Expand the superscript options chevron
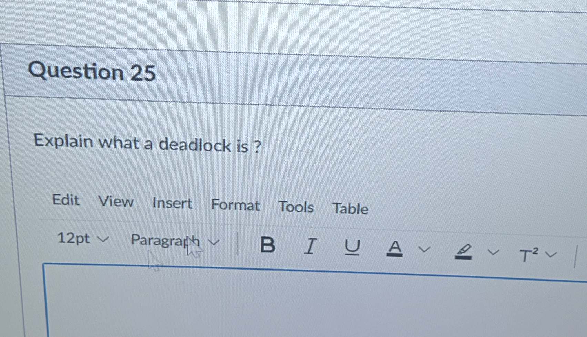The height and width of the screenshot is (337, 587). 550,255
